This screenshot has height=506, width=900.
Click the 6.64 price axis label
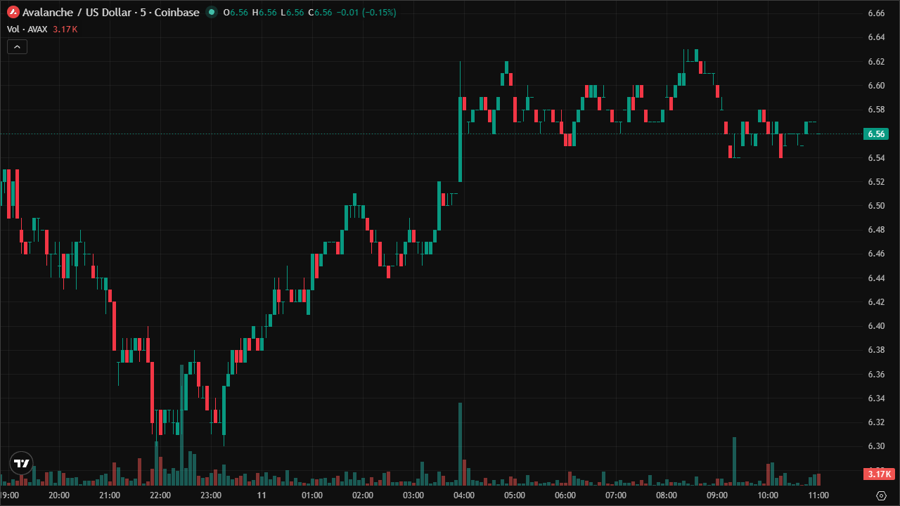pos(876,37)
